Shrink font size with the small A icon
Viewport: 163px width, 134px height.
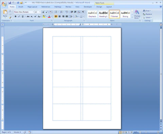(x=47, y=12)
